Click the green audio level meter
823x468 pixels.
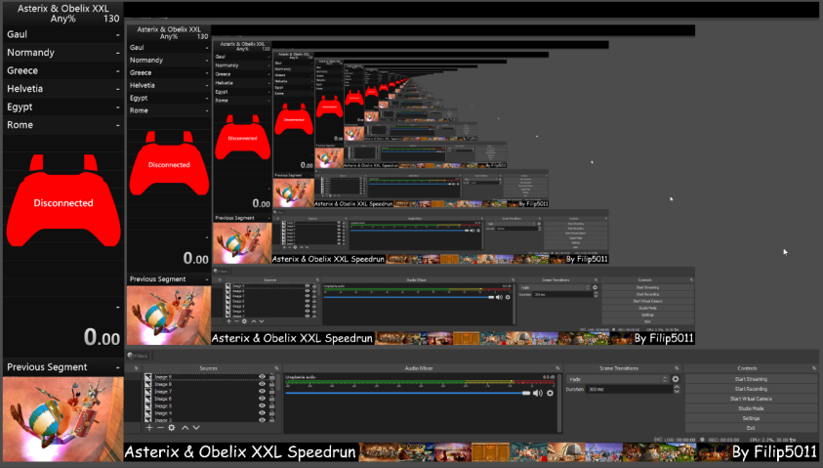click(x=420, y=382)
